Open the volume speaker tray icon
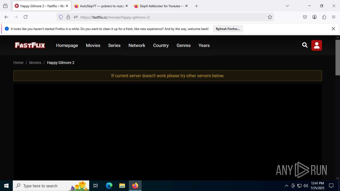The height and width of the screenshot is (191, 340). coord(306,186)
